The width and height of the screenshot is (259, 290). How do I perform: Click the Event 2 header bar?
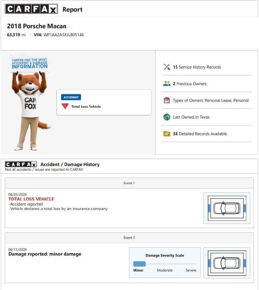(x=129, y=238)
